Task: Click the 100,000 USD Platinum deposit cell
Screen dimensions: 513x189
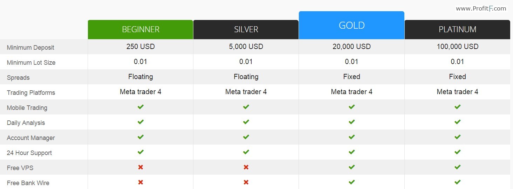Action: [x=457, y=47]
